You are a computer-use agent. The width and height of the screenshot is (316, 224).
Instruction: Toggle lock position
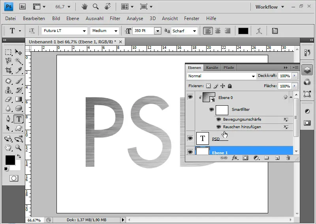point(222,86)
